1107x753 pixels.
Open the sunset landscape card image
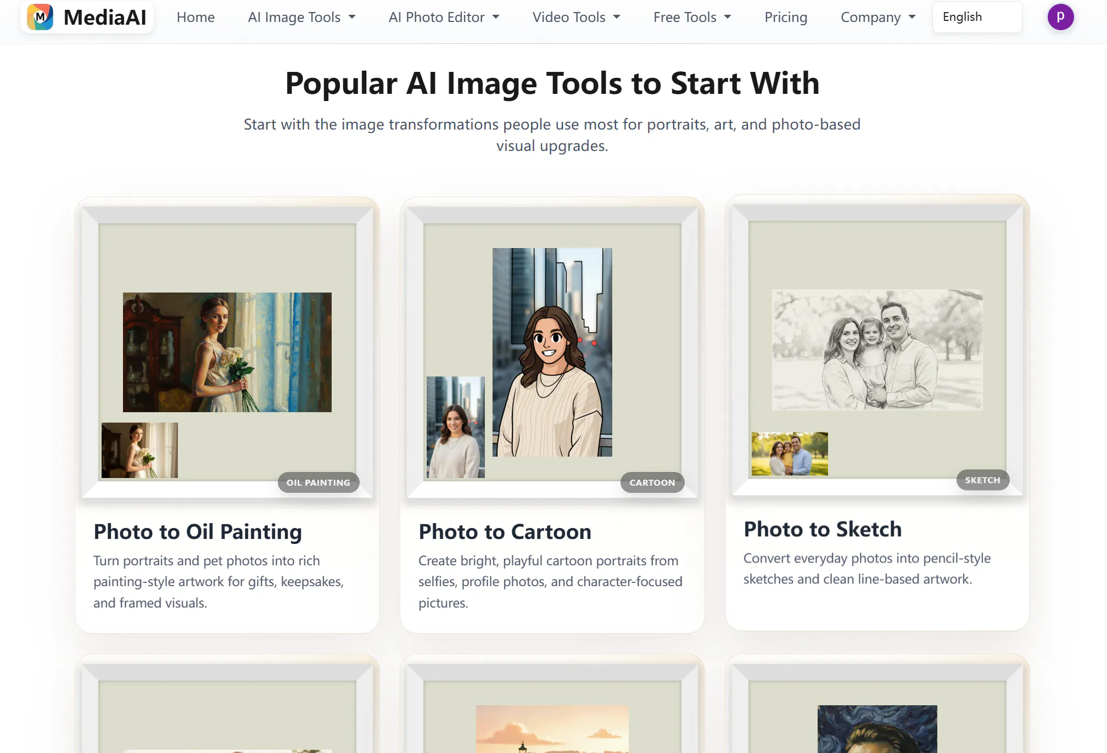pos(552,729)
